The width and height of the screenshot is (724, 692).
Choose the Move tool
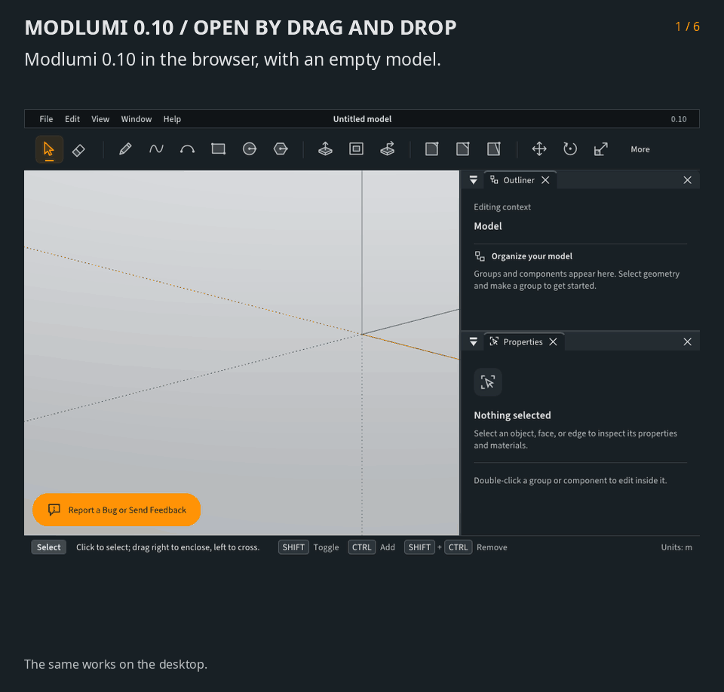[x=538, y=149]
